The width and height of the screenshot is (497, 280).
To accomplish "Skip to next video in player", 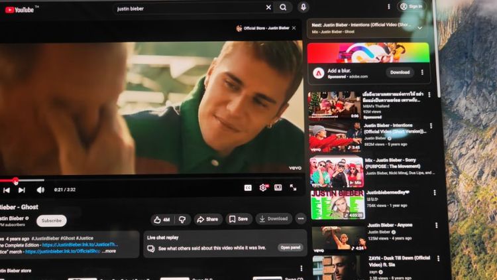I will point(22,190).
